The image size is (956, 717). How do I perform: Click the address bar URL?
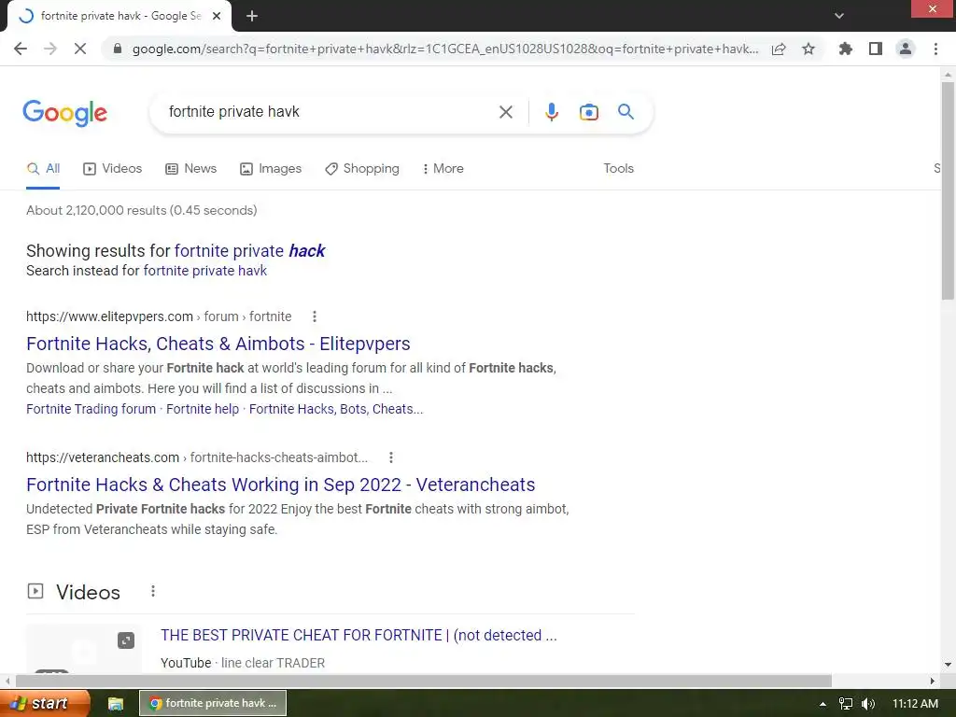click(445, 49)
